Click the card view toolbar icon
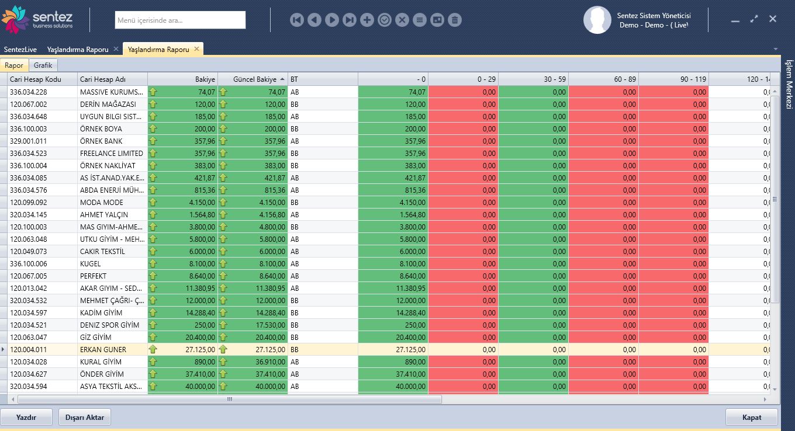Viewport: 795px width, 431px height. (x=437, y=20)
